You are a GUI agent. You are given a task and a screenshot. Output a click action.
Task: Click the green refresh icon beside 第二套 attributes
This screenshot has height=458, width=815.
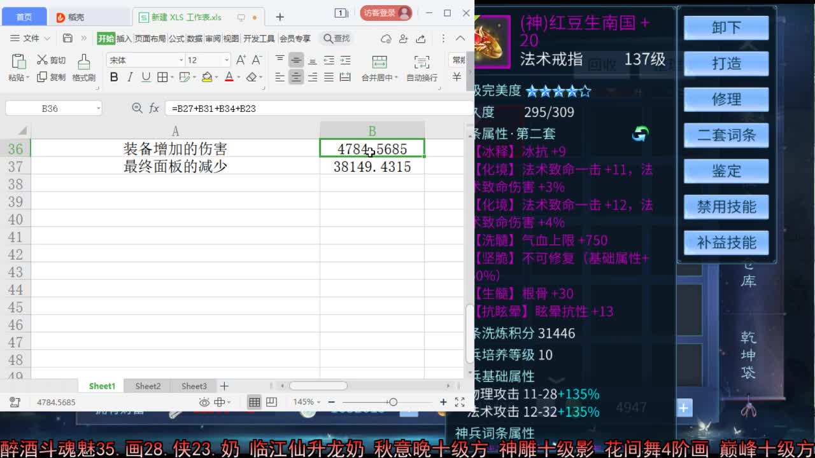(x=641, y=134)
